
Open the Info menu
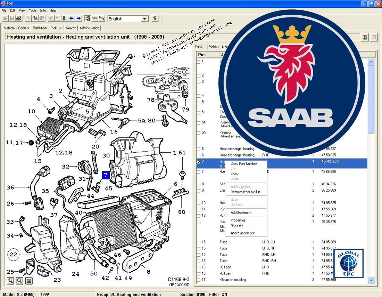point(43,10)
